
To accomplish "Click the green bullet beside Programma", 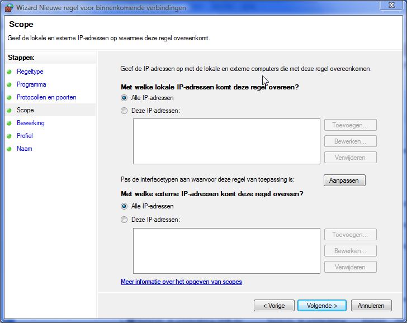I will [10, 84].
